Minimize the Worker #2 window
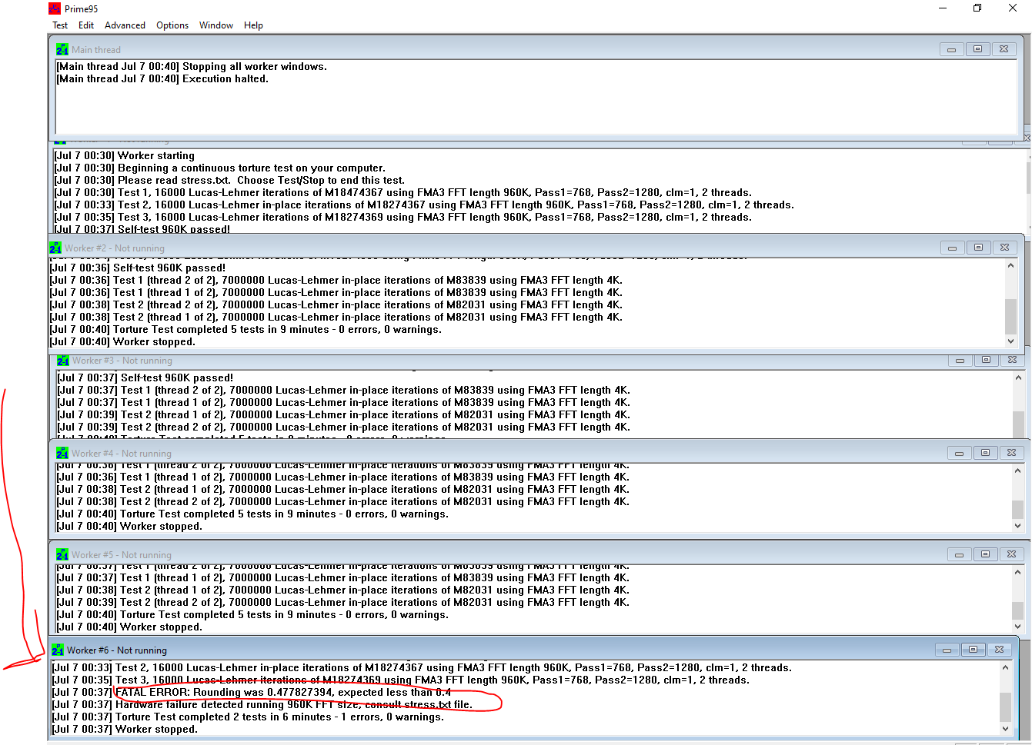 pyautogui.click(x=952, y=248)
